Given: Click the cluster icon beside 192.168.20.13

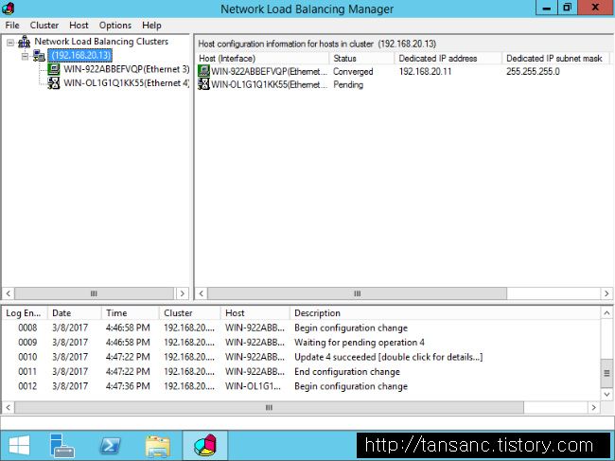Looking at the screenshot, I should click(39, 55).
